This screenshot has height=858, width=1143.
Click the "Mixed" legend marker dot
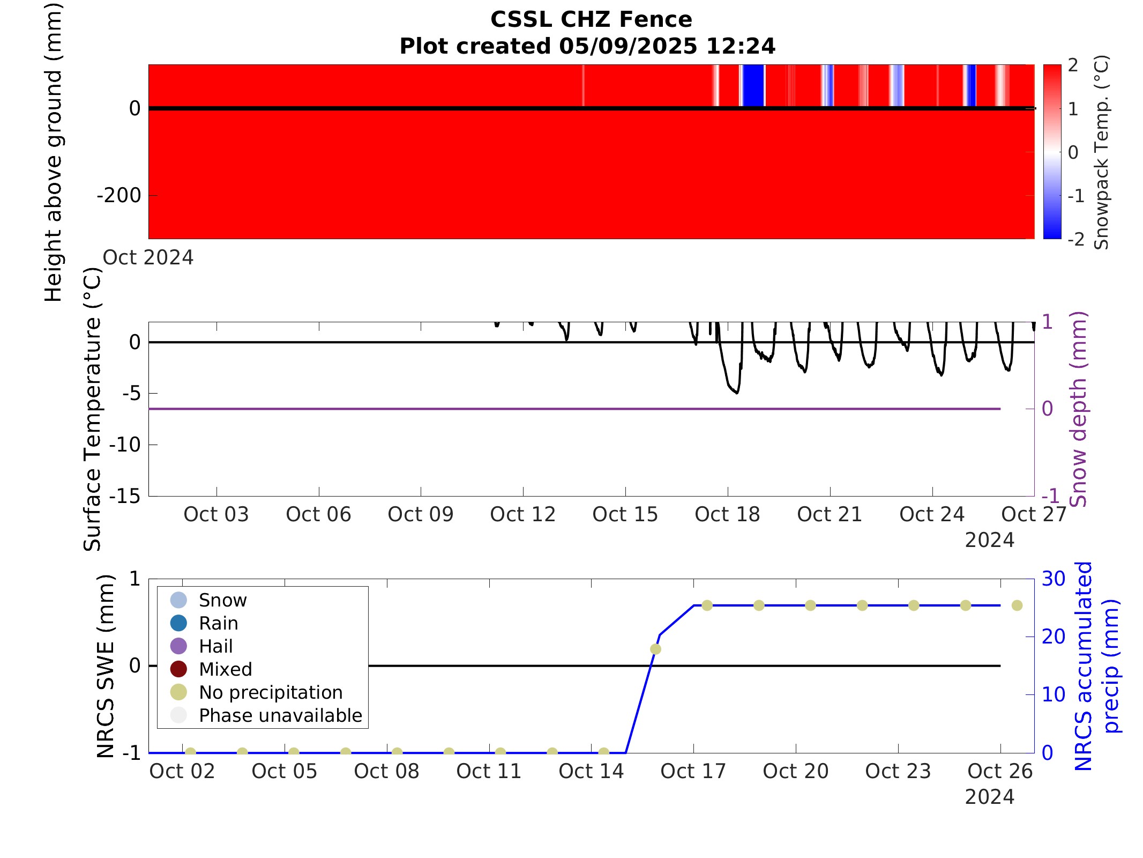click(x=178, y=669)
